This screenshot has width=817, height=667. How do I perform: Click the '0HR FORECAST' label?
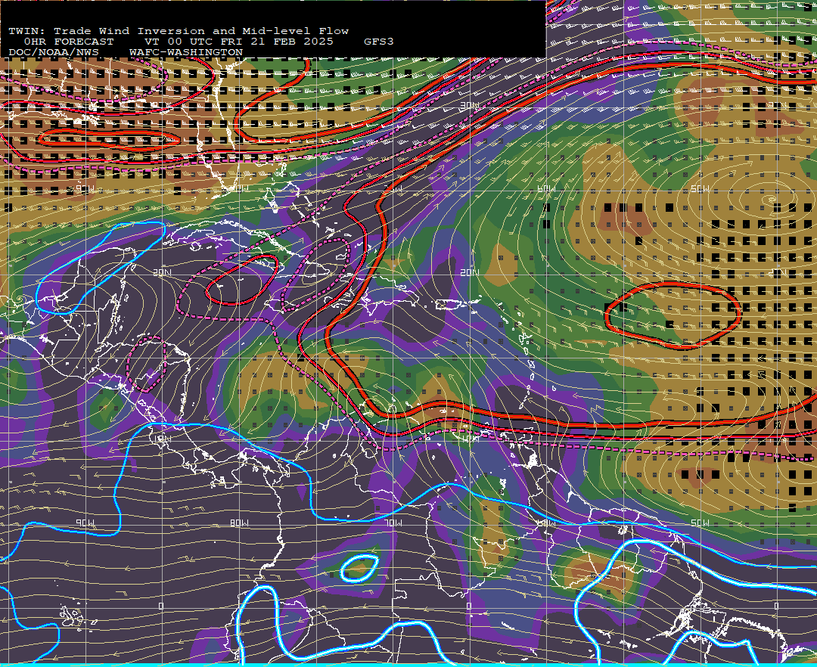(x=69, y=42)
